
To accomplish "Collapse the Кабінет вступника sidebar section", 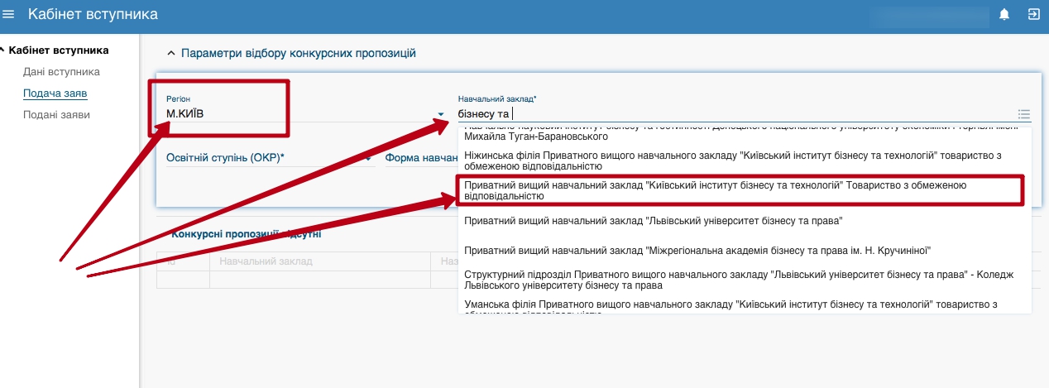I will [x=3, y=50].
